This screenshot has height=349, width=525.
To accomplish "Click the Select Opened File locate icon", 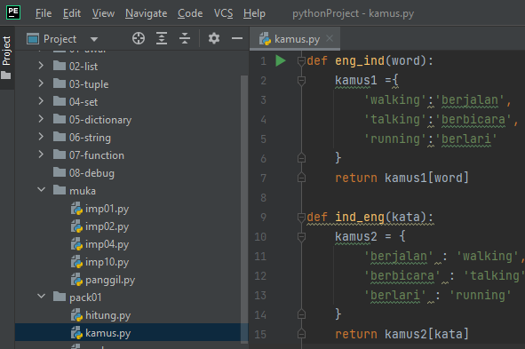I will 139,38.
